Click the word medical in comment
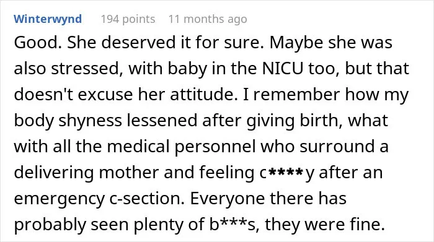The image size is (434, 242). [138, 146]
